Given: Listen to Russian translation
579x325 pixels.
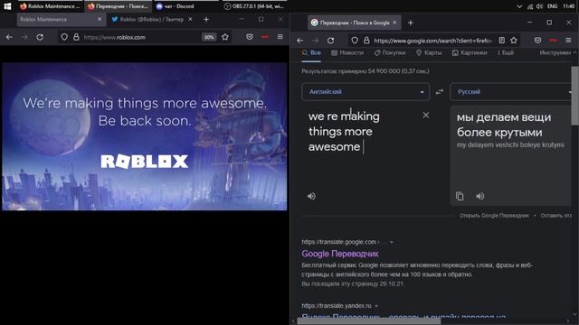Looking at the screenshot, I should 480,197.
